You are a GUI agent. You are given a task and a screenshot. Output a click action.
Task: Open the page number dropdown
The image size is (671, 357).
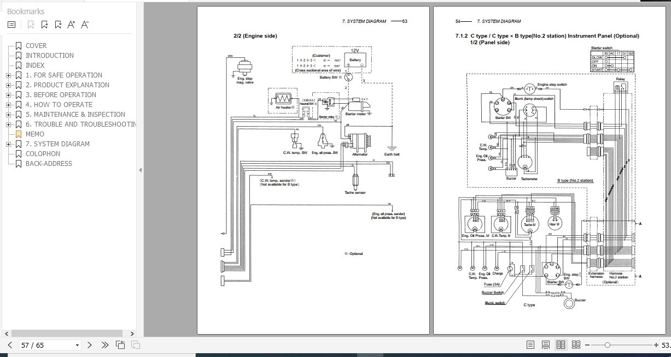point(77,345)
